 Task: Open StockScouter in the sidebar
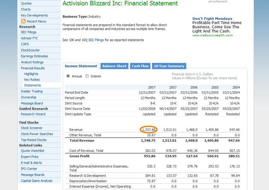point(30,50)
